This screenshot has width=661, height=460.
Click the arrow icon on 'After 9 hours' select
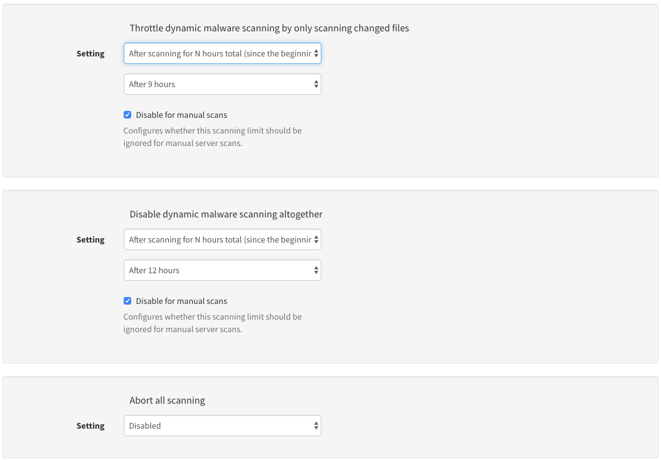[316, 84]
